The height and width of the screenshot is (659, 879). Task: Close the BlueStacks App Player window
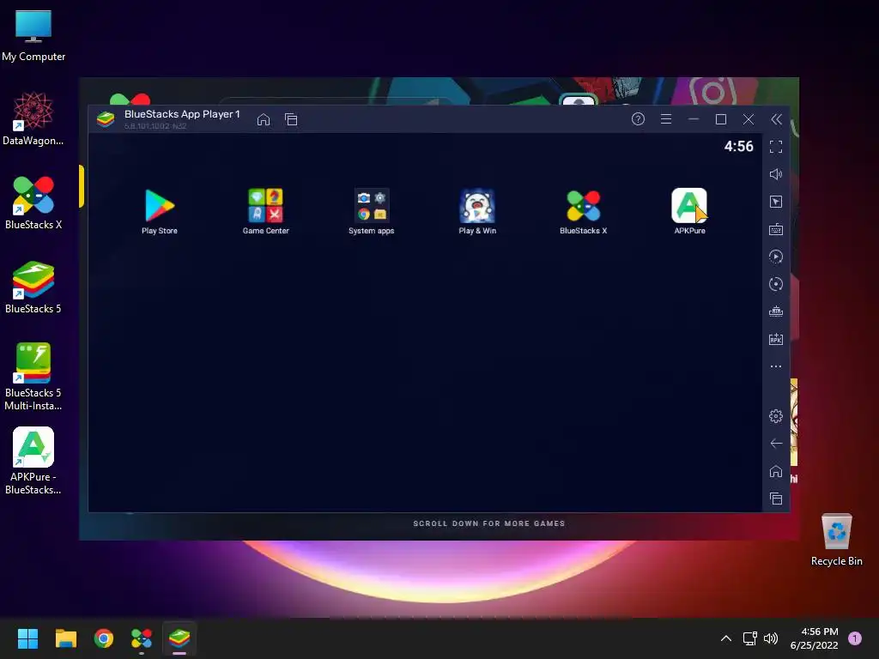(749, 119)
